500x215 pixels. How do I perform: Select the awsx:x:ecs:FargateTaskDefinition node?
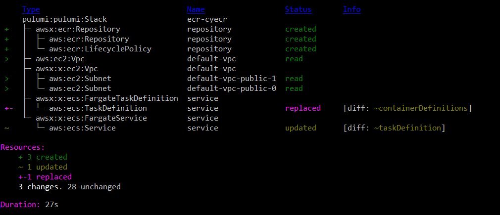coord(107,98)
